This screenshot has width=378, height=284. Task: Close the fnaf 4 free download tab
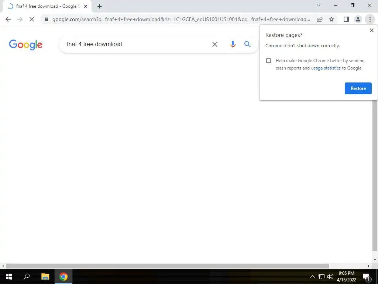[x=86, y=7]
